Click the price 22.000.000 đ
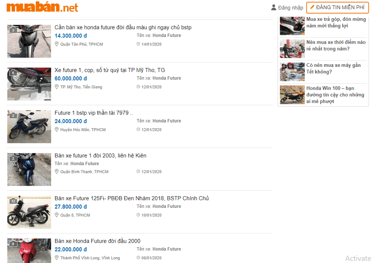The height and width of the screenshot is (263, 373). (70, 249)
